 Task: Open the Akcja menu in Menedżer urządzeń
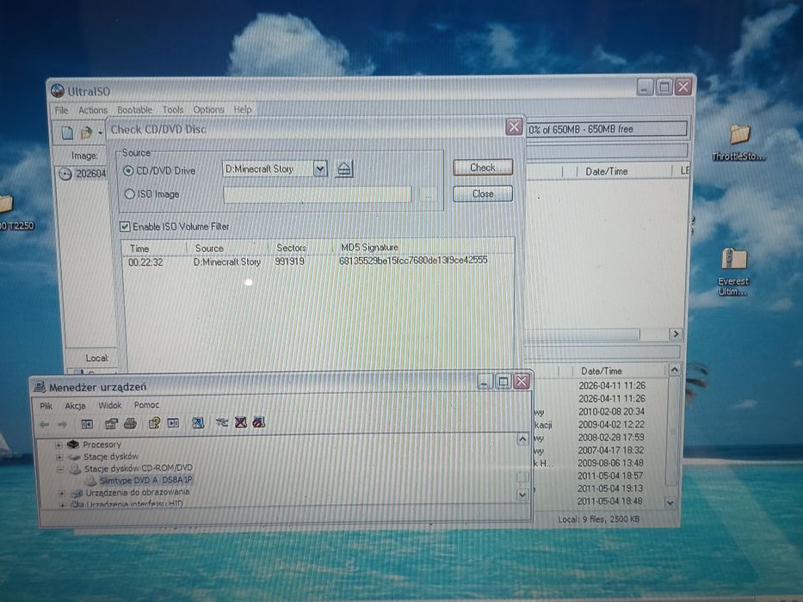75,405
